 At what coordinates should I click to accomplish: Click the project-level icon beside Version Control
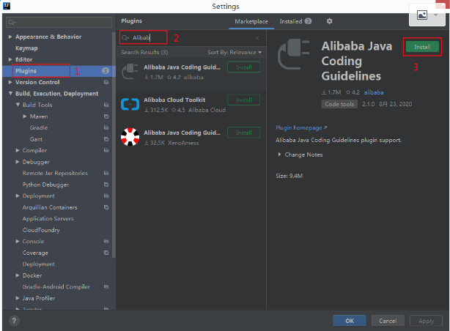(106, 82)
